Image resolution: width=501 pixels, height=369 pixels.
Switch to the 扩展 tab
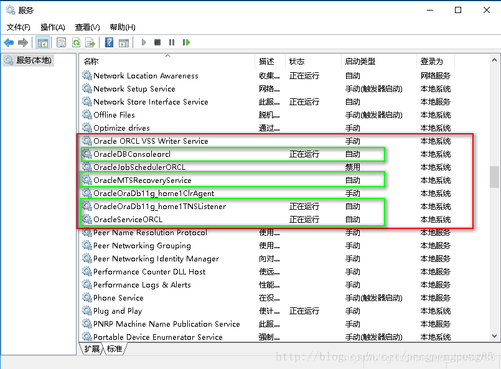coord(91,349)
